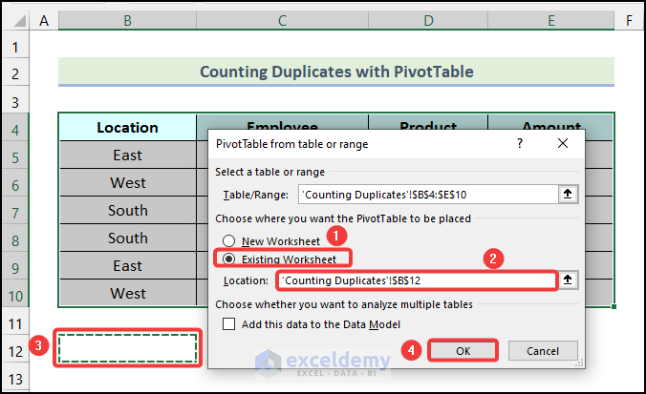Select column E header

coord(550,21)
